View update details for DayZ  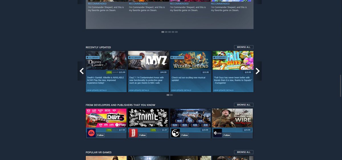tap(139, 90)
